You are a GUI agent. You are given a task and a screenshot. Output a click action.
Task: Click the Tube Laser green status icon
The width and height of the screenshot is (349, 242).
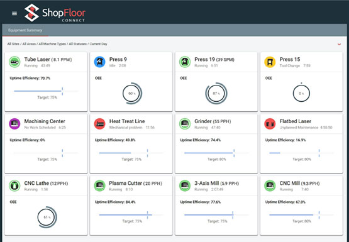click(14, 62)
